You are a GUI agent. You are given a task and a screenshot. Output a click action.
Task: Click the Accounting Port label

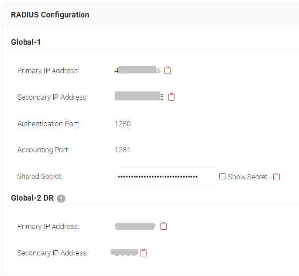43,150
